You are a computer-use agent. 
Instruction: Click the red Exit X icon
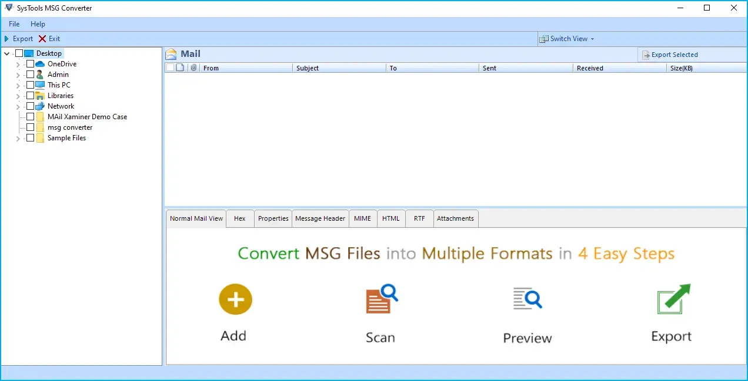(x=42, y=39)
